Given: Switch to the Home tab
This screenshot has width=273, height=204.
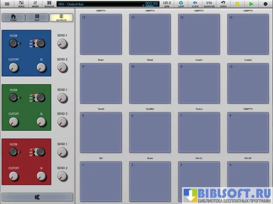Looking at the screenshot, I should pos(13,18).
